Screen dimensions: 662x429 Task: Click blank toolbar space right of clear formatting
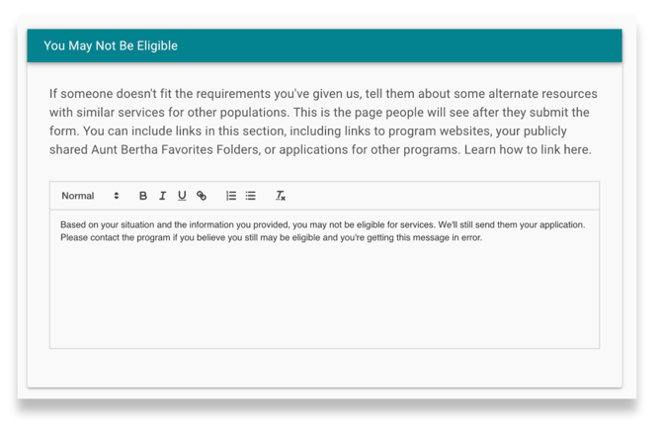point(445,196)
